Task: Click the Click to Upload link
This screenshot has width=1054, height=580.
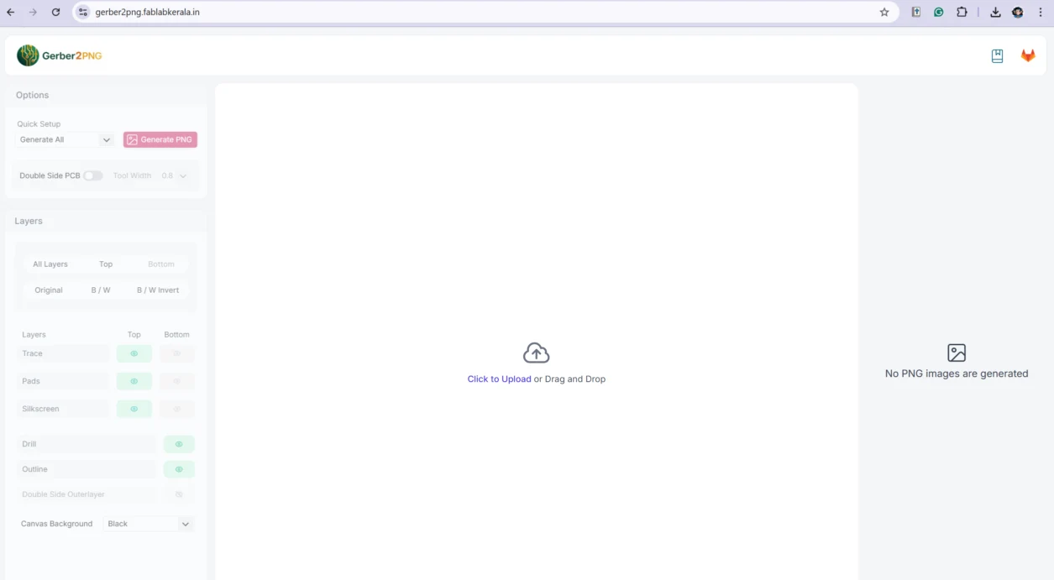Action: 500,379
